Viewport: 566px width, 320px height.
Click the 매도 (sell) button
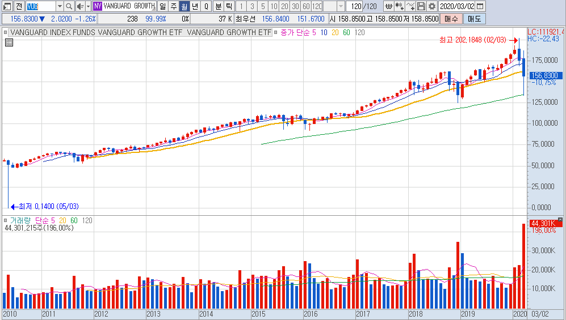[474, 19]
